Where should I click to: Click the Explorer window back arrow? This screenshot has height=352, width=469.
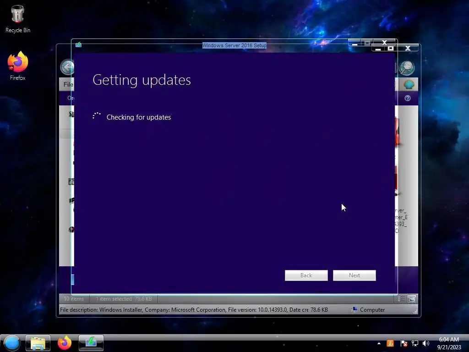(67, 67)
